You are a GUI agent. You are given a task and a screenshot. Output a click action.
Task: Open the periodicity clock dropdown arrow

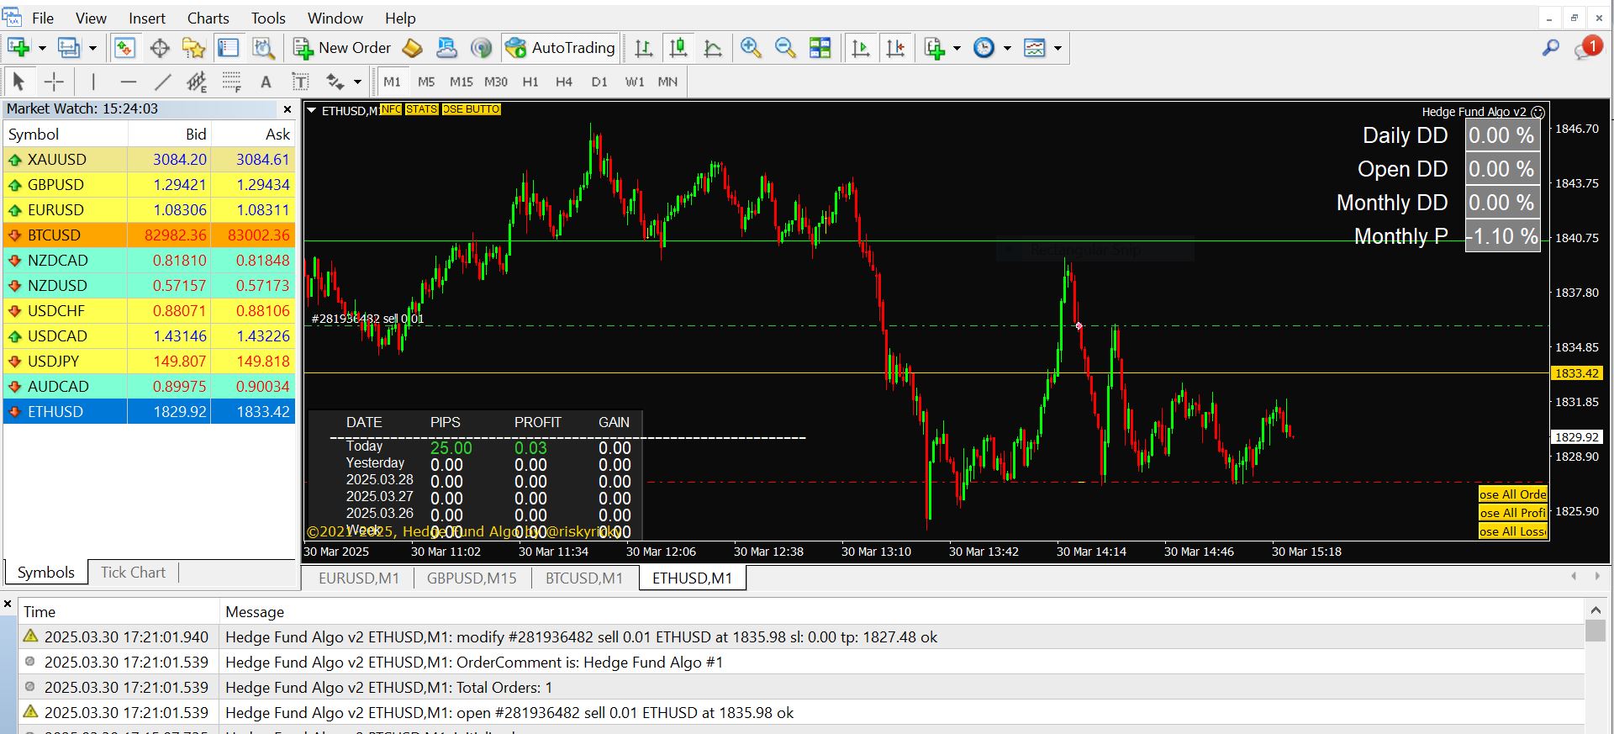point(1007,48)
